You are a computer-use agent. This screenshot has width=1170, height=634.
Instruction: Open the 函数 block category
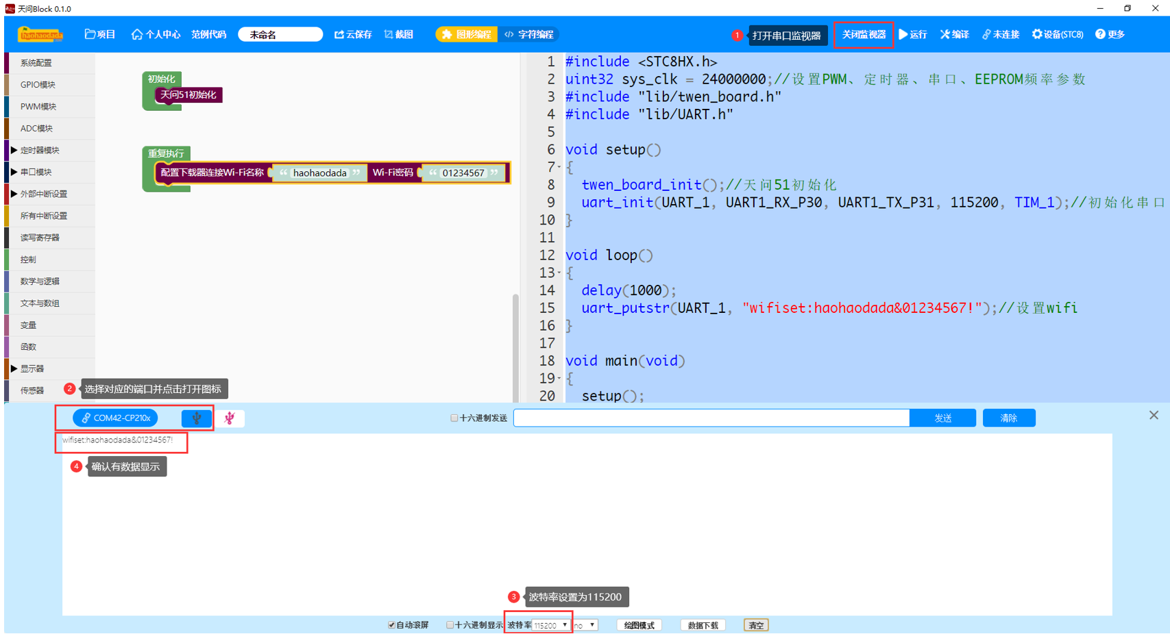pyautogui.click(x=49, y=347)
